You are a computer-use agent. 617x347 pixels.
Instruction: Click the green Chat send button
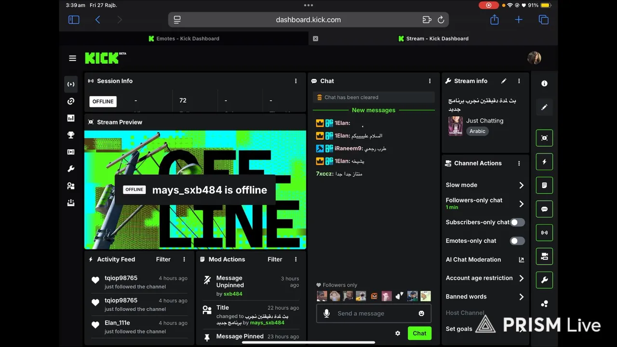[419, 333]
